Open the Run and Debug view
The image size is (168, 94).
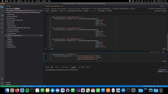tap(2, 19)
